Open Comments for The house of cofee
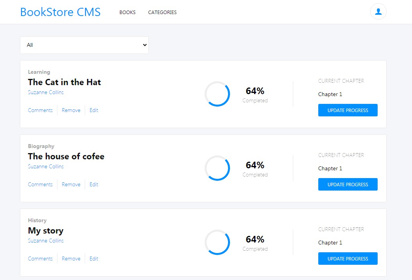 [40, 185]
